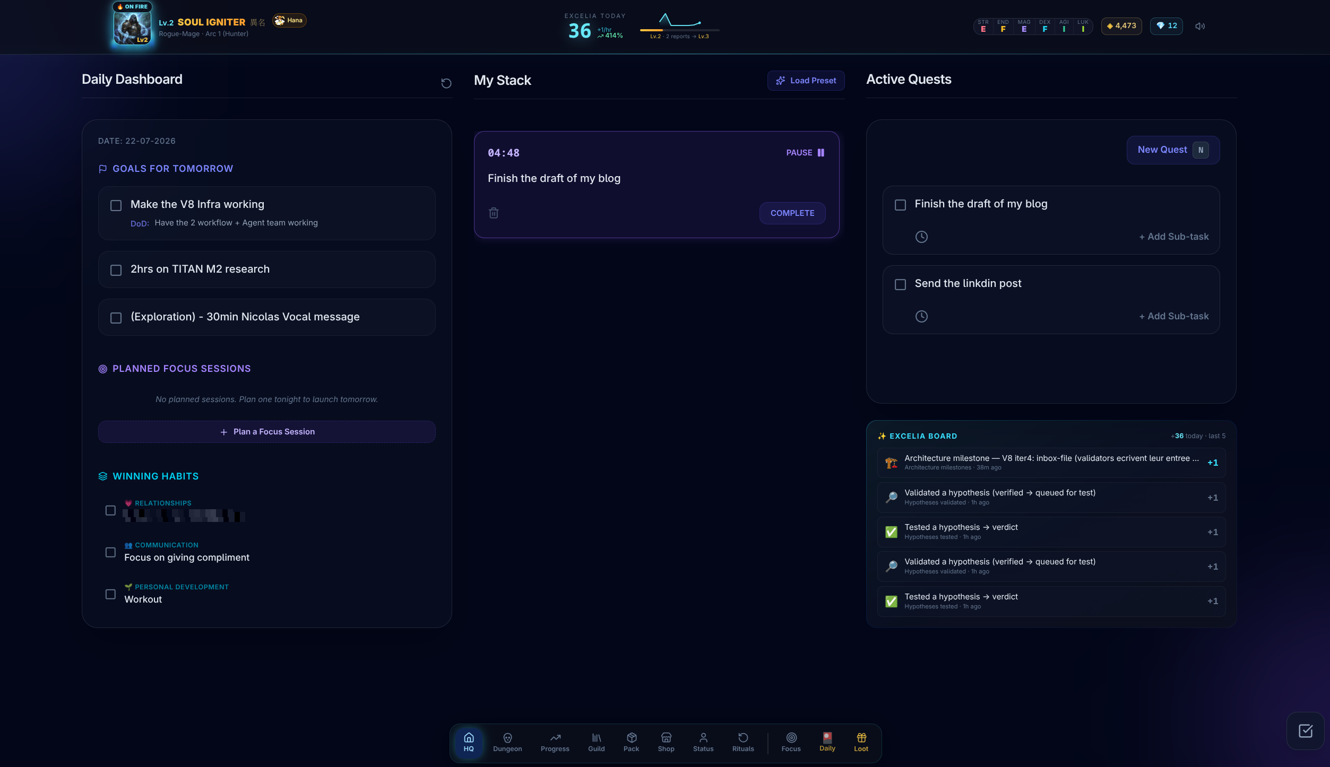Click the 04:48 timer readout
Screen dimensions: 1330x767
point(504,153)
